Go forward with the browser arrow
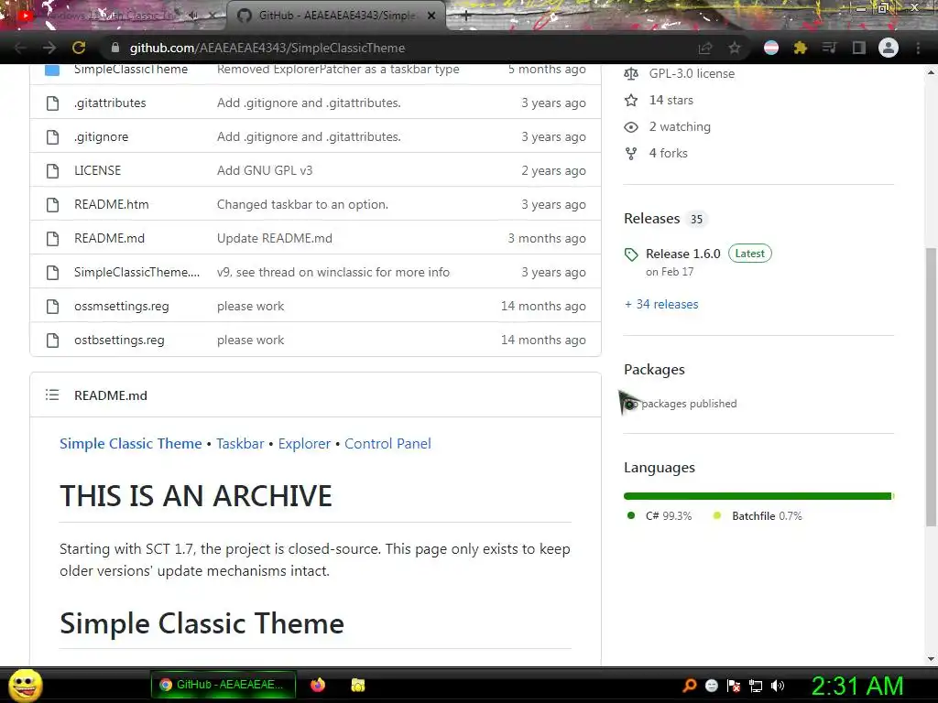The height and width of the screenshot is (703, 938). coord(49,48)
